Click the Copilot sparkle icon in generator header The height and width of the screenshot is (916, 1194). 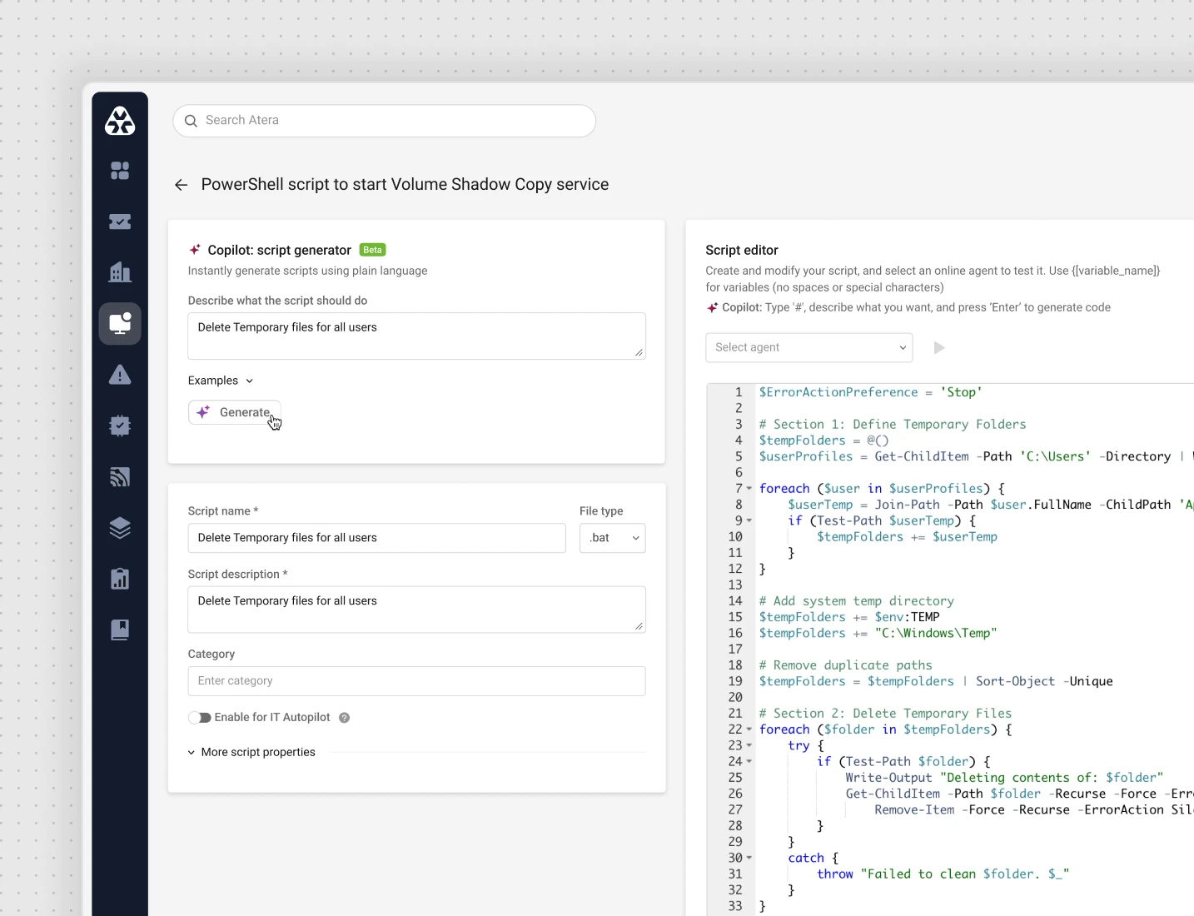point(195,250)
